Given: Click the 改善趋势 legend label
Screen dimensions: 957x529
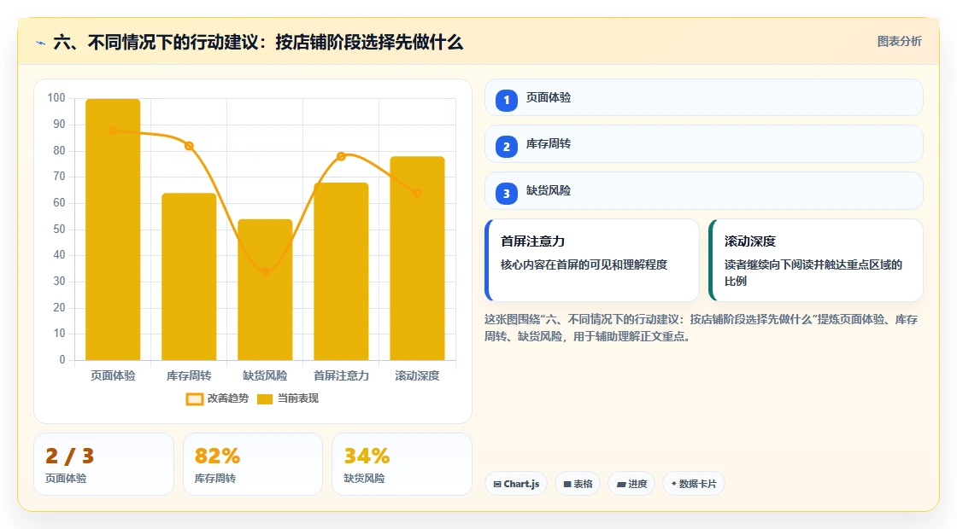Looking at the screenshot, I should click(227, 398).
